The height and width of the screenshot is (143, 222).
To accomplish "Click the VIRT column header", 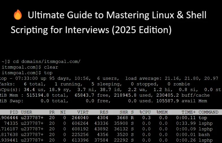I will pyautogui.click(x=83, y=112).
